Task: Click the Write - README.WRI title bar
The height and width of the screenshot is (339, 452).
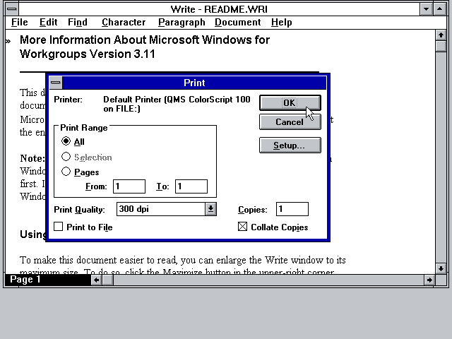Action: (219, 9)
